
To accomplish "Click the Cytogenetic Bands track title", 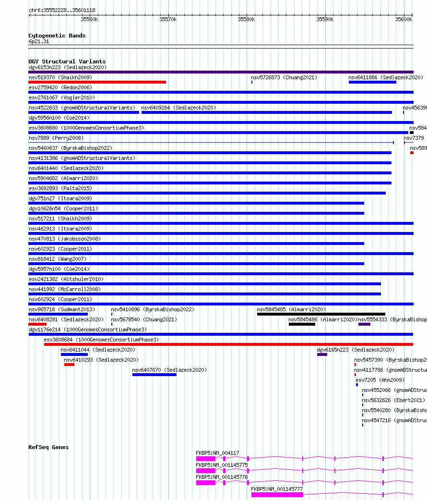I will tap(57, 36).
